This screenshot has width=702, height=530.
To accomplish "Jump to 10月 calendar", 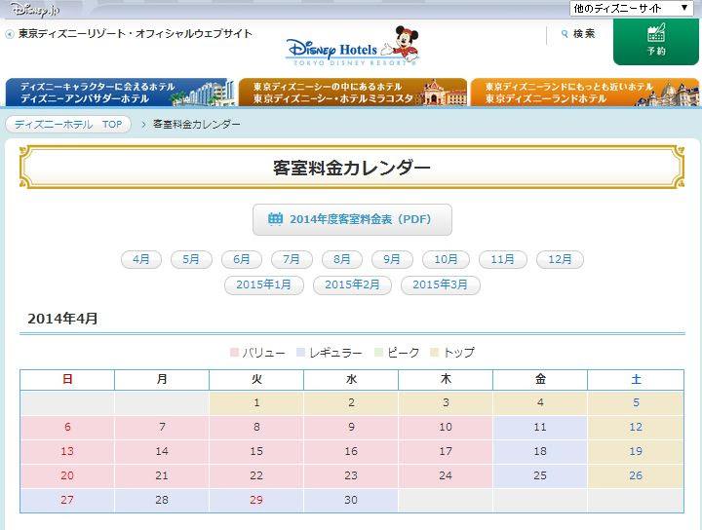I will 446,259.
